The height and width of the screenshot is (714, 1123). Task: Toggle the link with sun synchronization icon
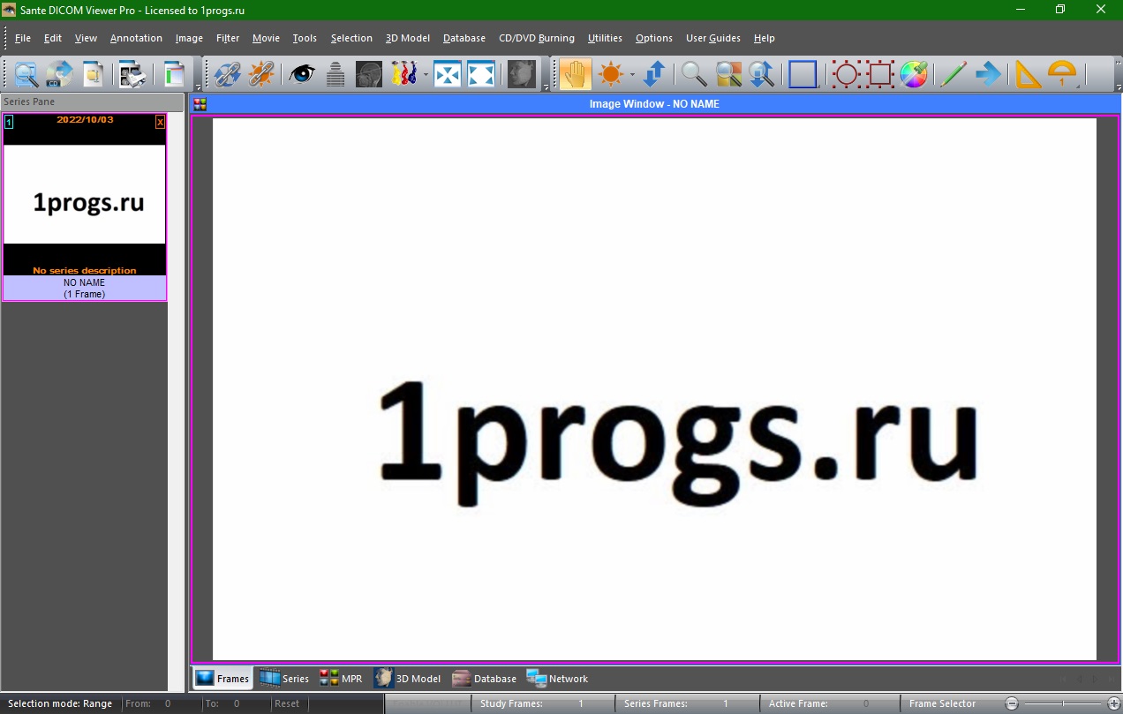click(x=261, y=74)
